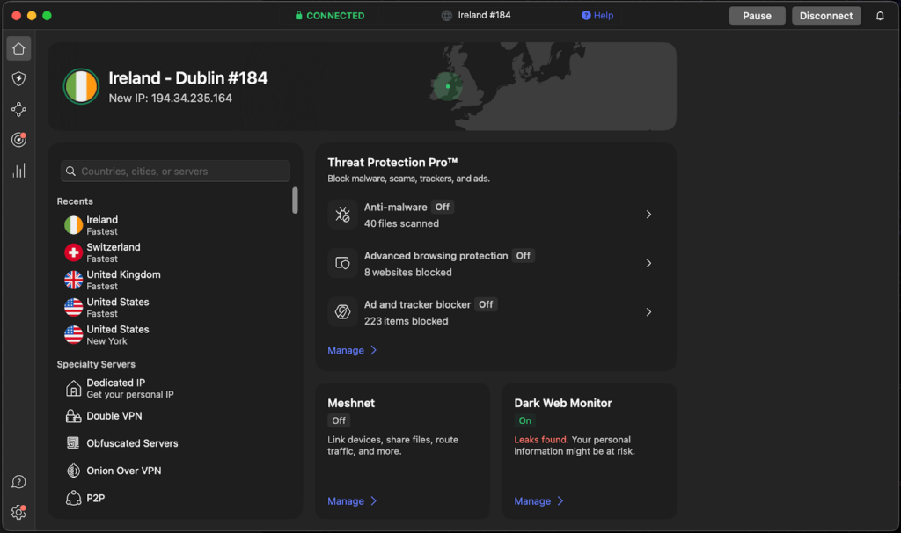Open the Meshnet icon in sidebar
This screenshot has height=533, width=901.
click(19, 109)
